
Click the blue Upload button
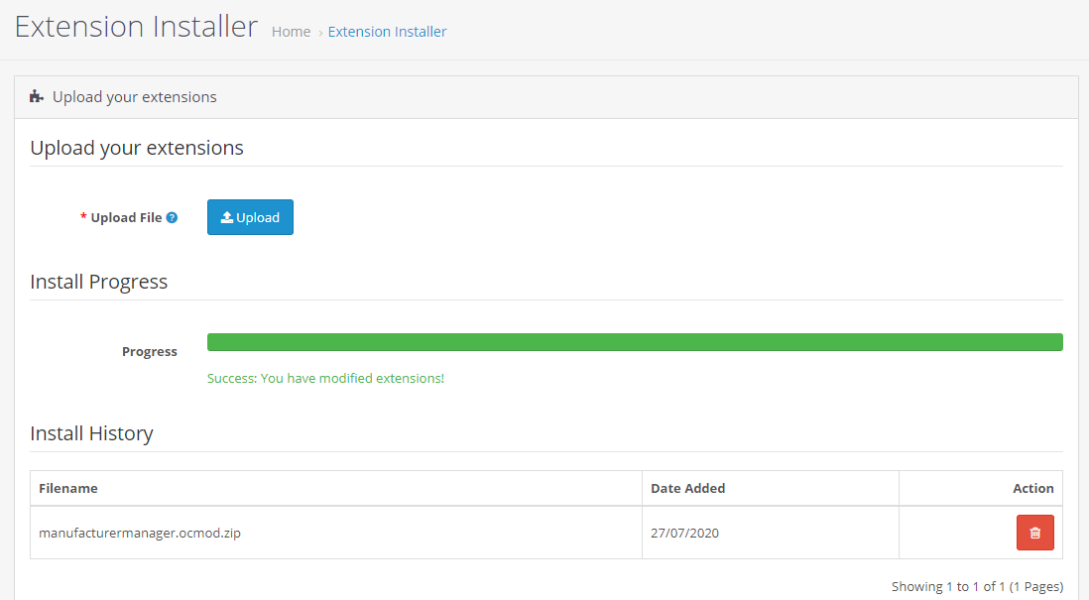(x=250, y=217)
